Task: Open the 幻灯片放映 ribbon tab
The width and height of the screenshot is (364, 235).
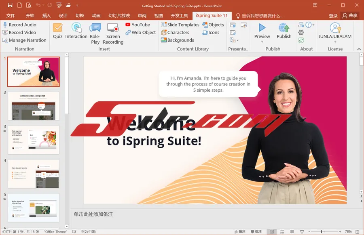Action: coord(119,16)
